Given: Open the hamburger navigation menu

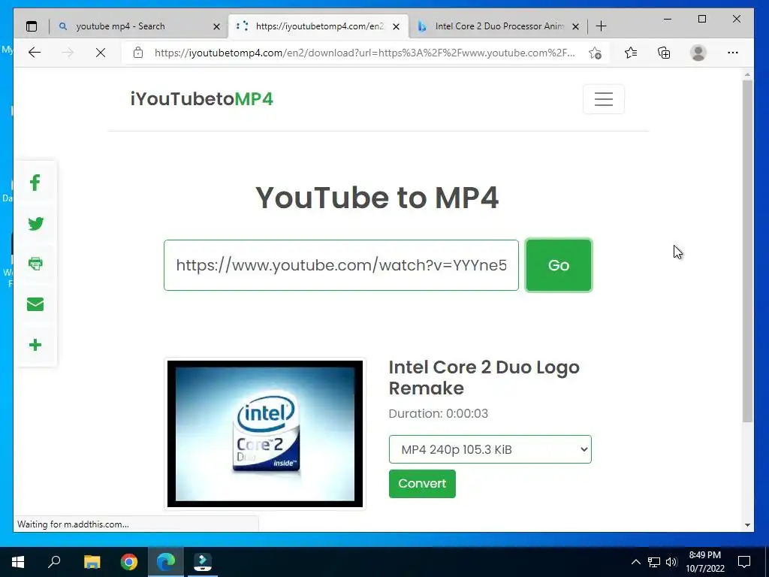Looking at the screenshot, I should [603, 99].
